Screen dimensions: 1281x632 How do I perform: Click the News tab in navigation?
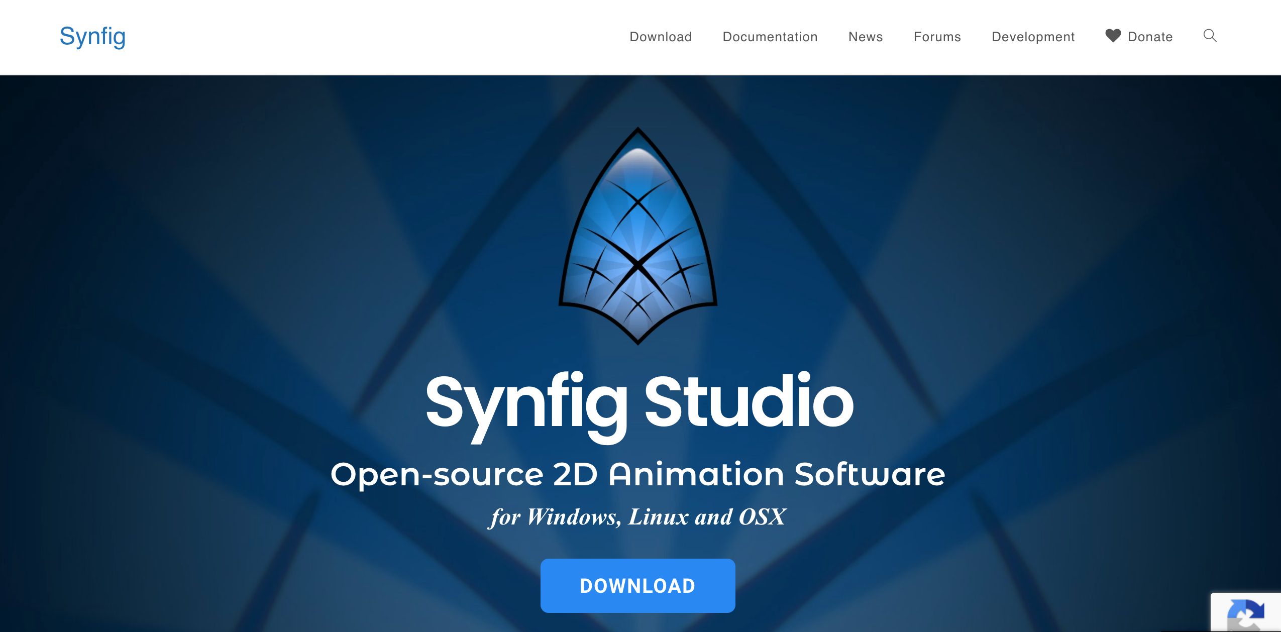[864, 36]
